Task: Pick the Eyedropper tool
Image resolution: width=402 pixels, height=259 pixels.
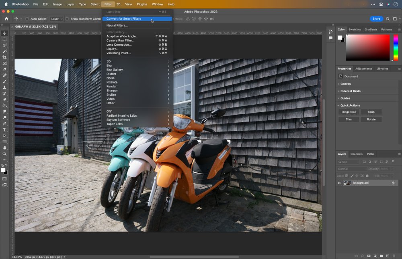Action: click(x=5, y=69)
